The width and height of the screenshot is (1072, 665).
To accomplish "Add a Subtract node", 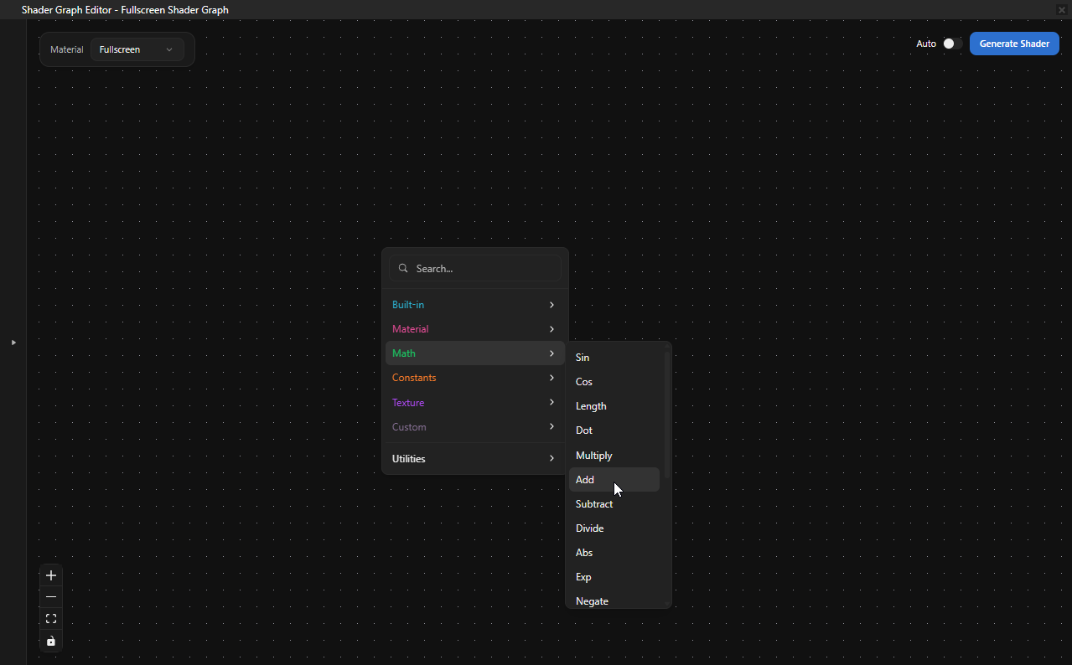I will click(x=614, y=504).
